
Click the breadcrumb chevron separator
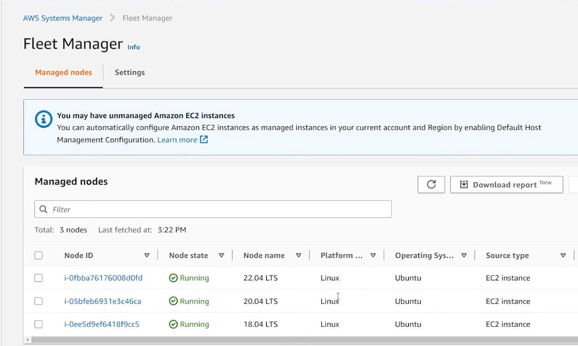111,17
